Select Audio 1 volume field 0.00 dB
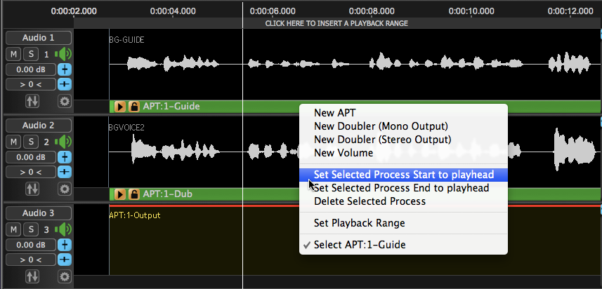 (x=31, y=69)
